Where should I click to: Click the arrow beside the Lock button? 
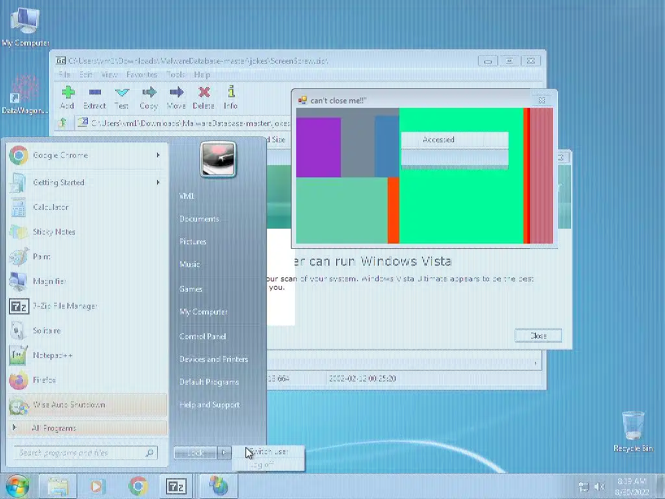224,453
